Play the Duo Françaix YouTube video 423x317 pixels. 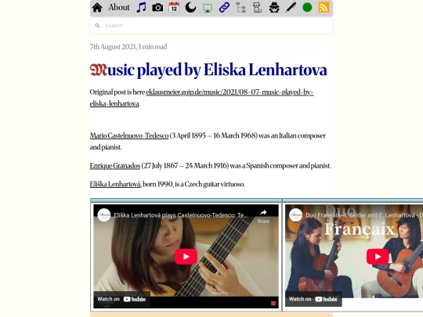[378, 257]
